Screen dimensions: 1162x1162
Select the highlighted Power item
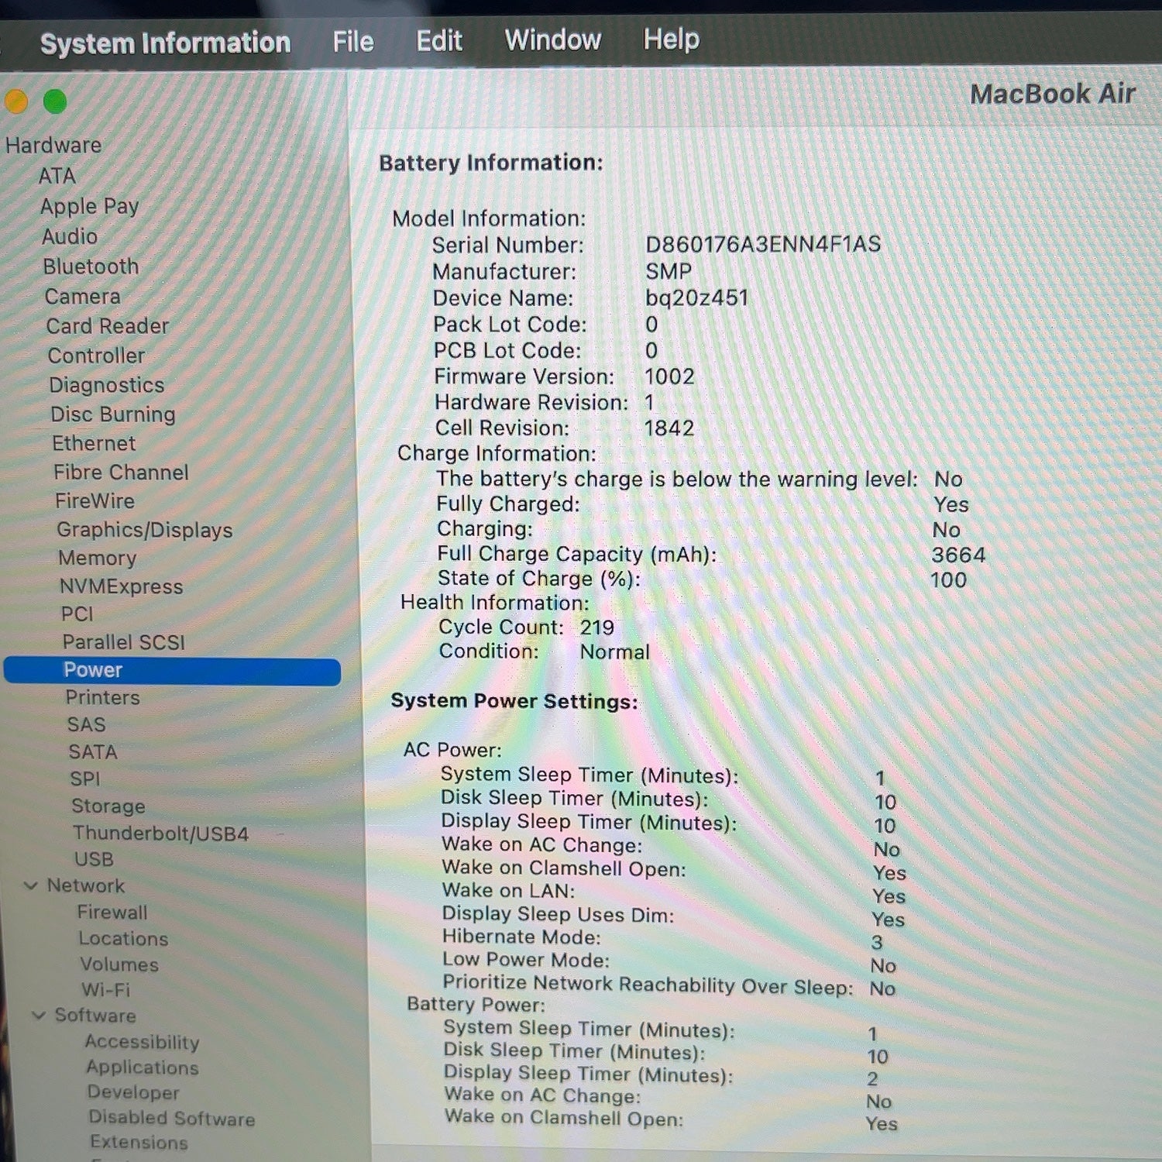[x=172, y=671]
